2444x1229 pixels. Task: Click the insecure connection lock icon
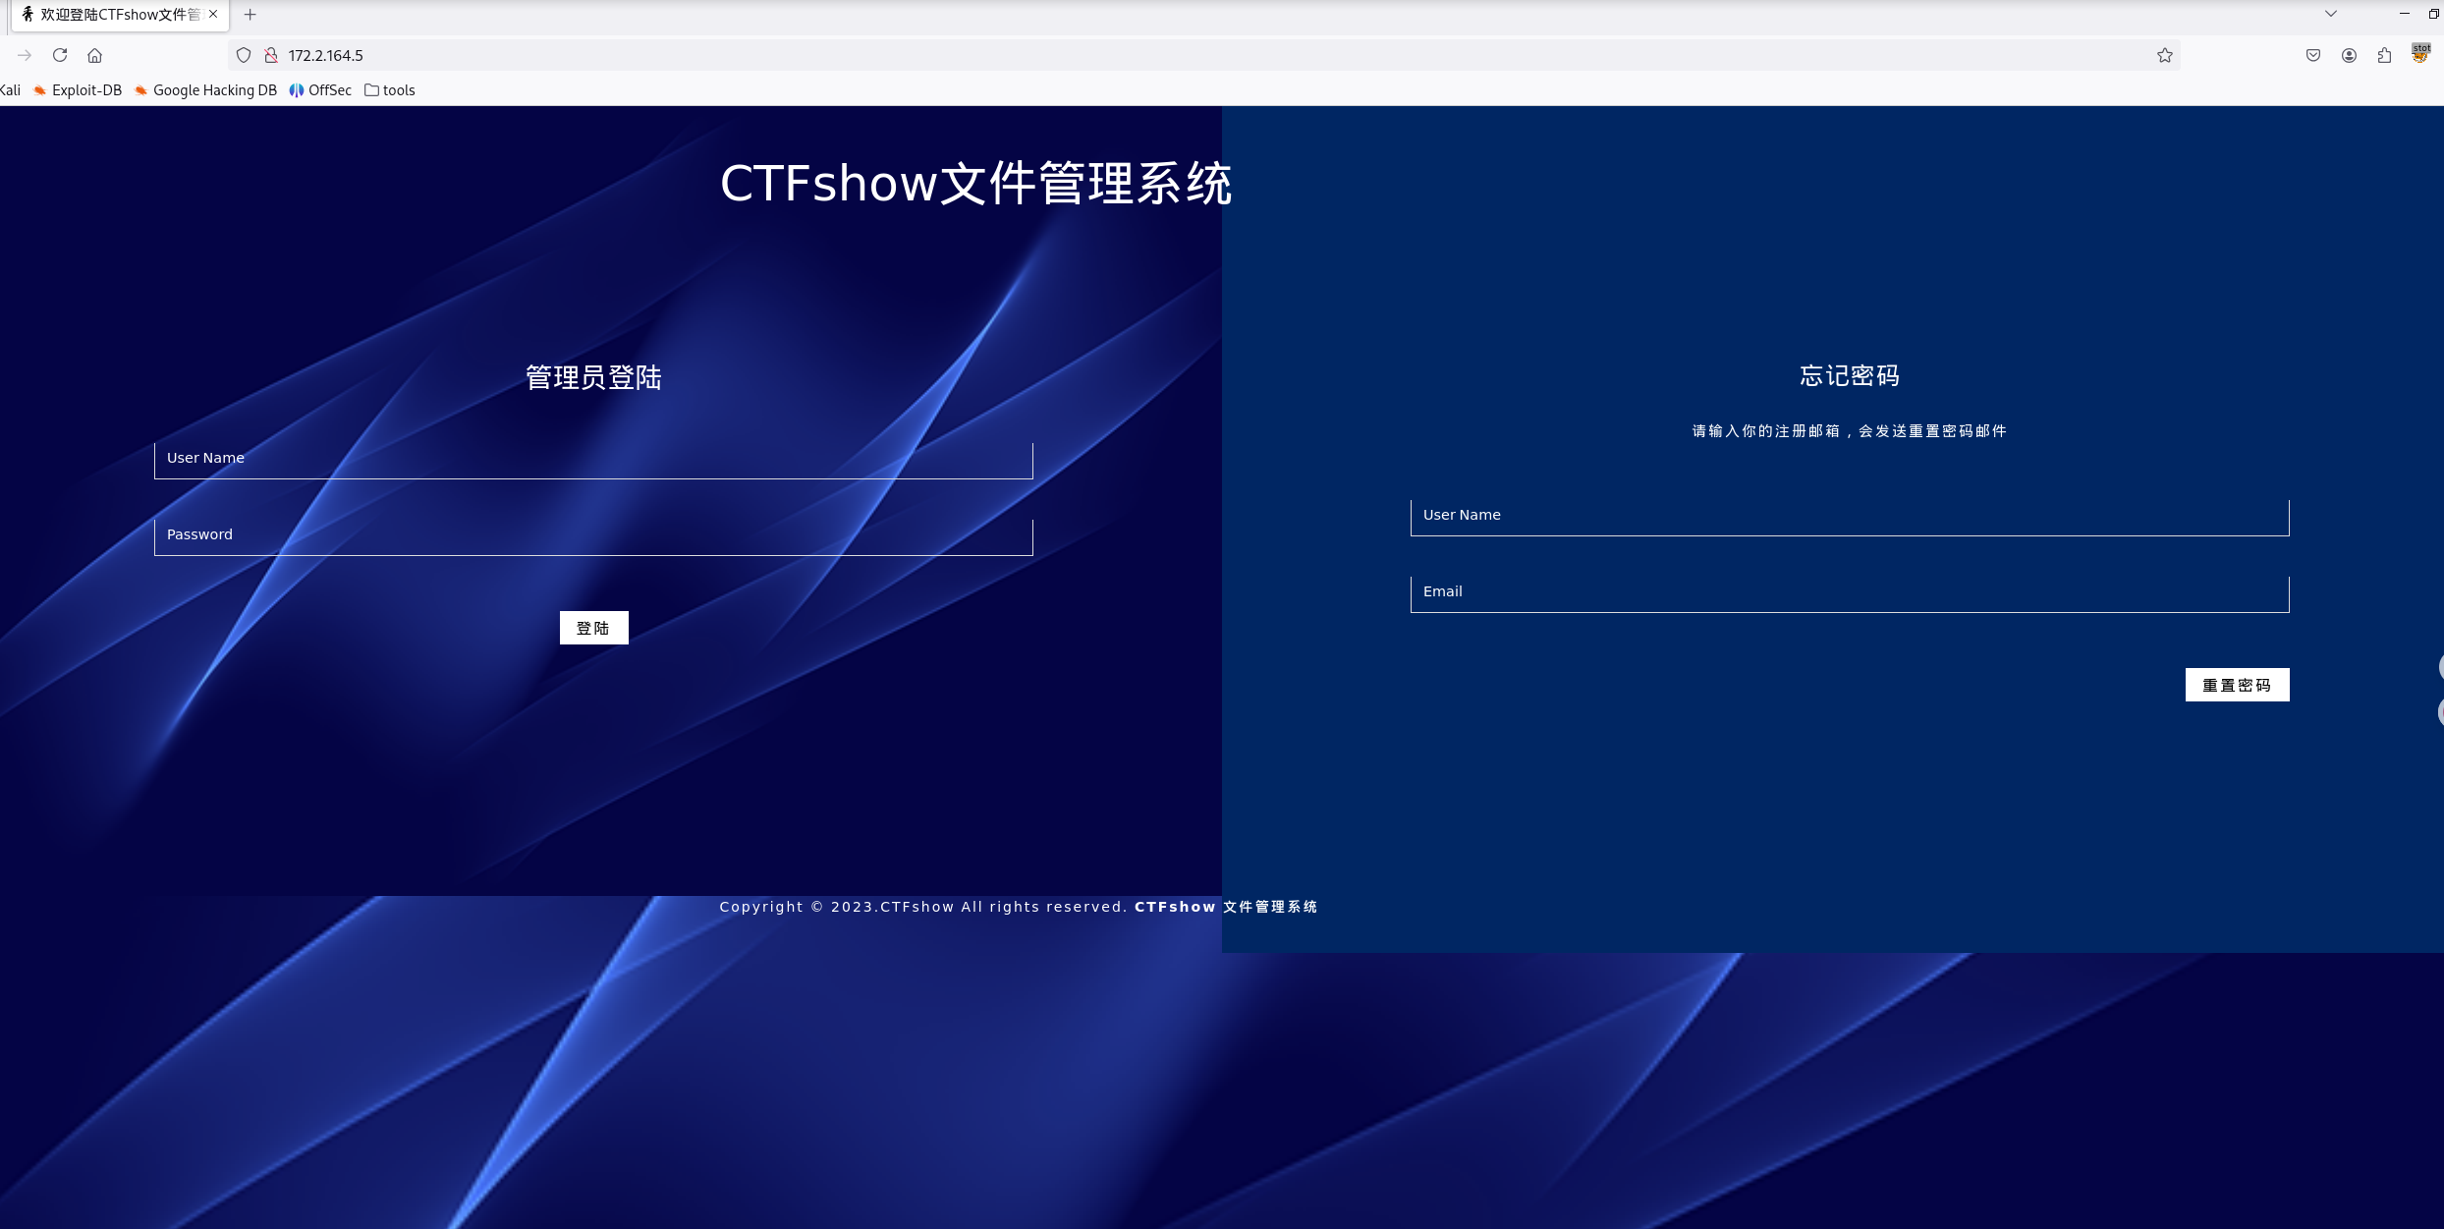pos(271,55)
